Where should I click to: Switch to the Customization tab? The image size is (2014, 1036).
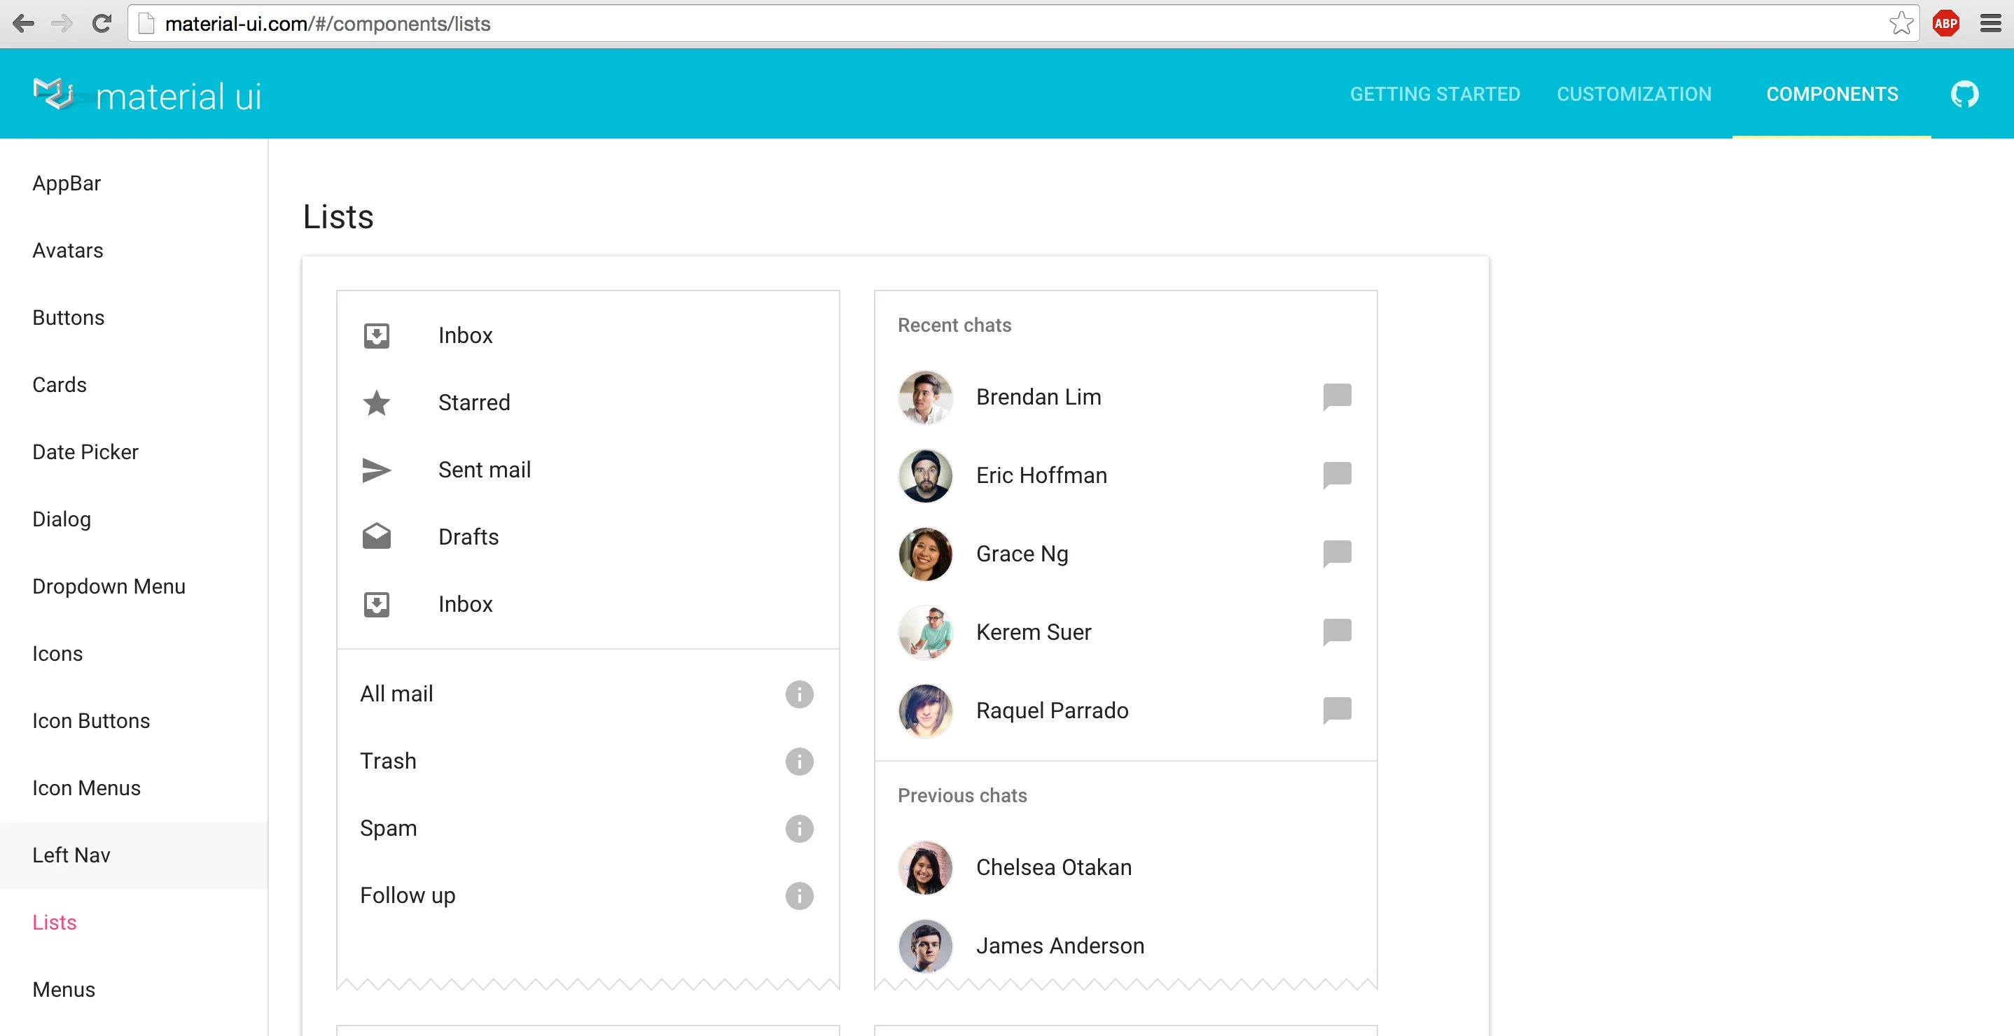tap(1634, 94)
